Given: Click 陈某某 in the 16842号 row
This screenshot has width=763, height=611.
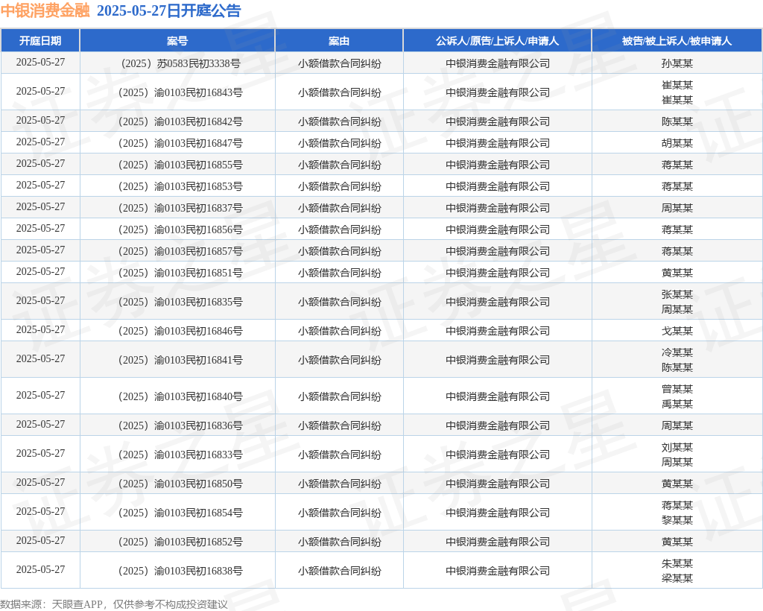Looking at the screenshot, I should point(677,121).
